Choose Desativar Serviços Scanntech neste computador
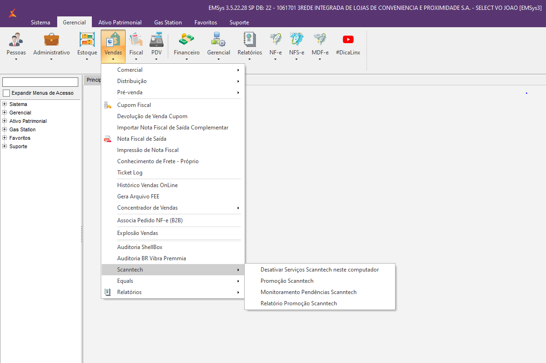This screenshot has width=546, height=363. [x=320, y=270]
